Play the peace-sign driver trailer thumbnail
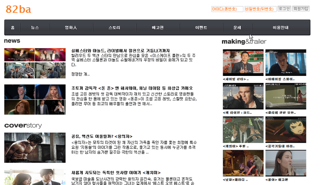The image size is (323, 185). (243, 130)
